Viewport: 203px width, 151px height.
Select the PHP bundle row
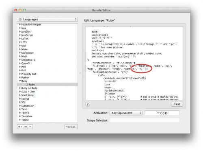point(48,70)
